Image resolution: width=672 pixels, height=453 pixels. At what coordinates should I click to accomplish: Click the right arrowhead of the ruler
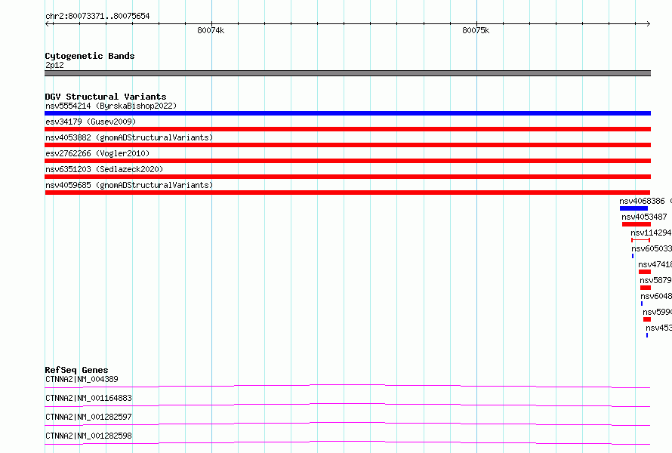pos(648,23)
